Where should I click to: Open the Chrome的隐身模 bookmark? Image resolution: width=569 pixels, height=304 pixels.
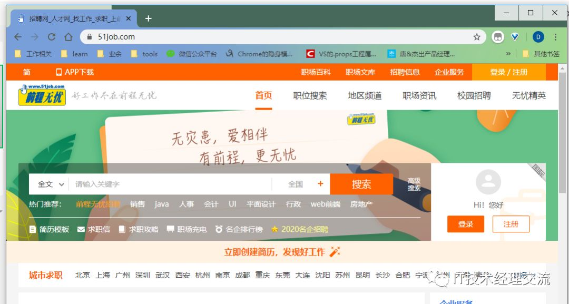click(x=259, y=54)
